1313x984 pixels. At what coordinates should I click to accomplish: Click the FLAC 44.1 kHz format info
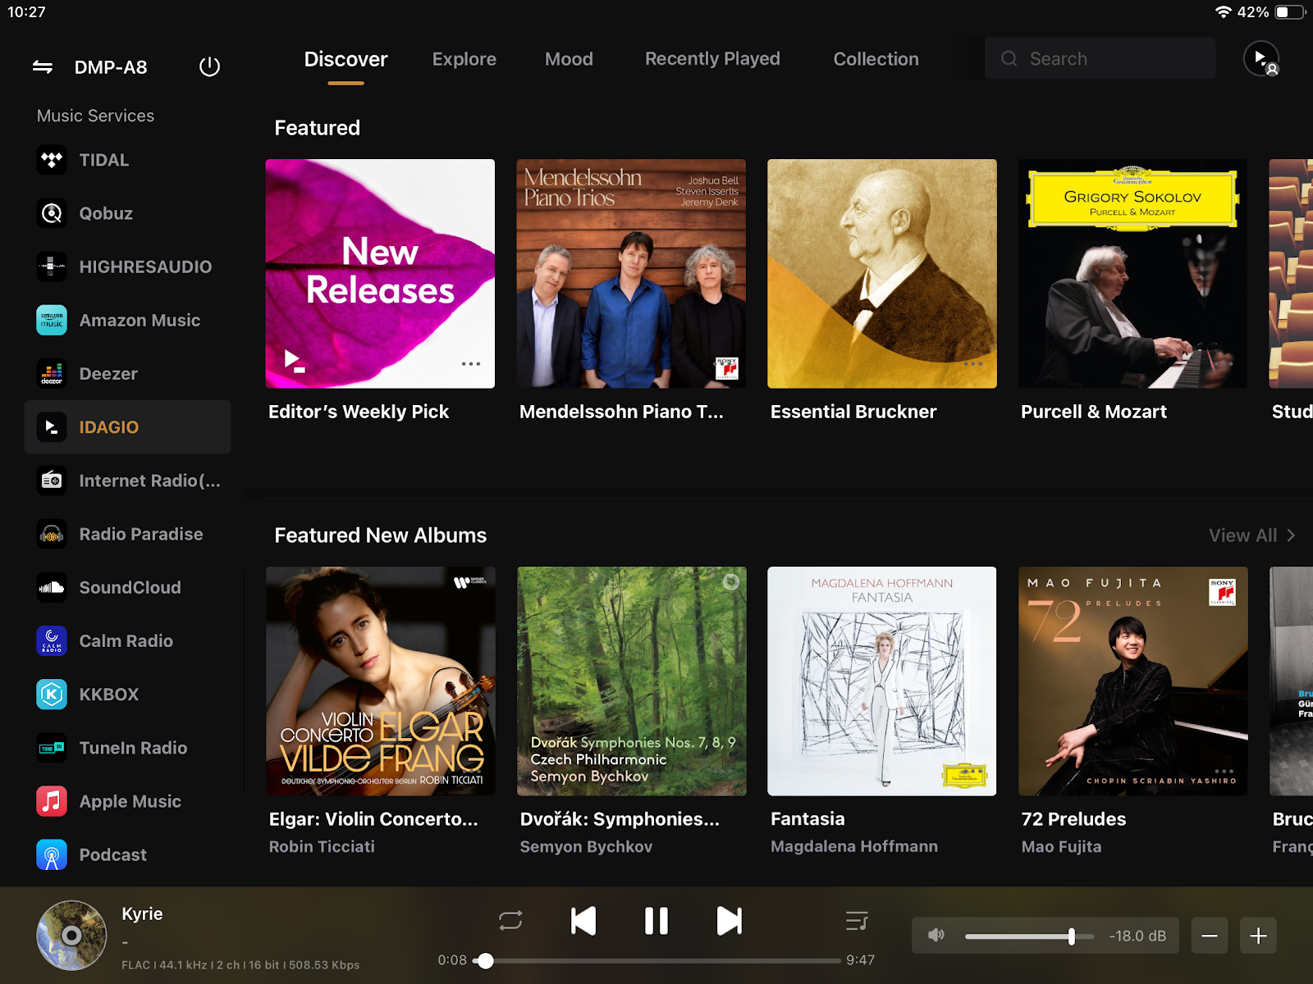[240, 964]
